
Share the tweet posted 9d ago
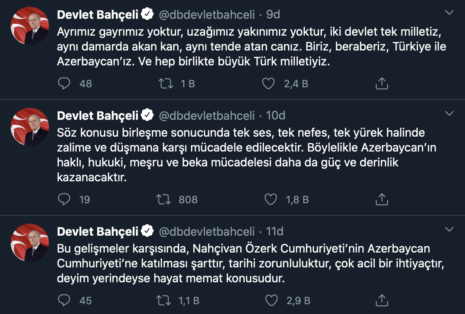click(382, 83)
